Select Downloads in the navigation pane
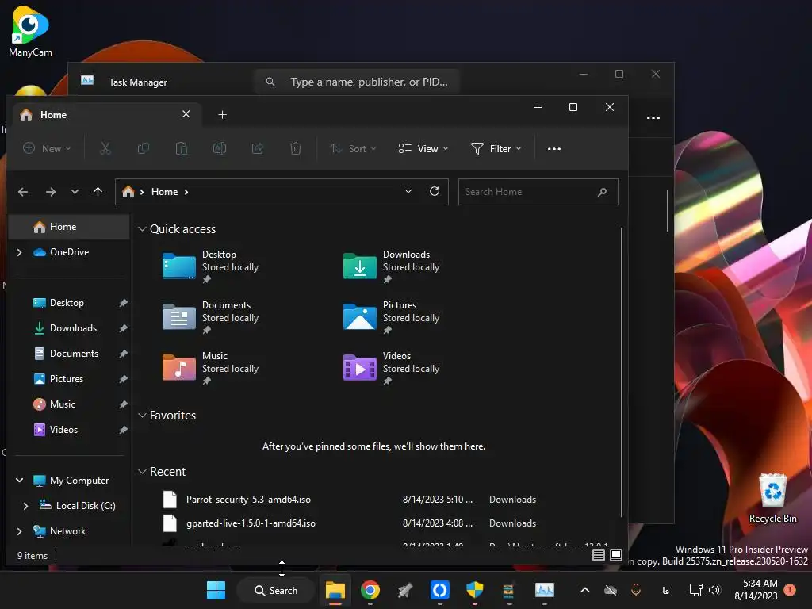 [72, 328]
